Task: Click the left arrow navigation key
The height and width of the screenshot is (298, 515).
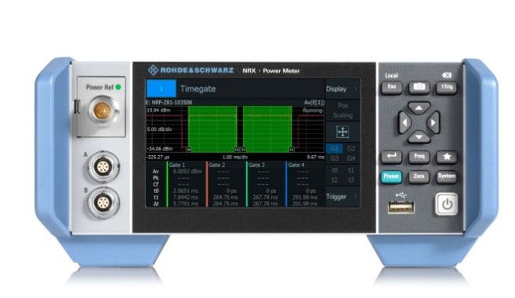Action: point(404,122)
